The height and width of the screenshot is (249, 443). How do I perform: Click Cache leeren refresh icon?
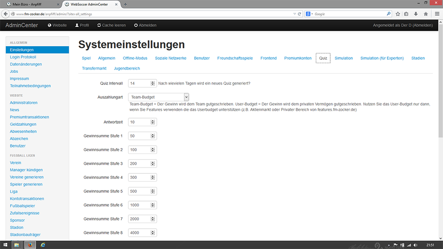99,25
